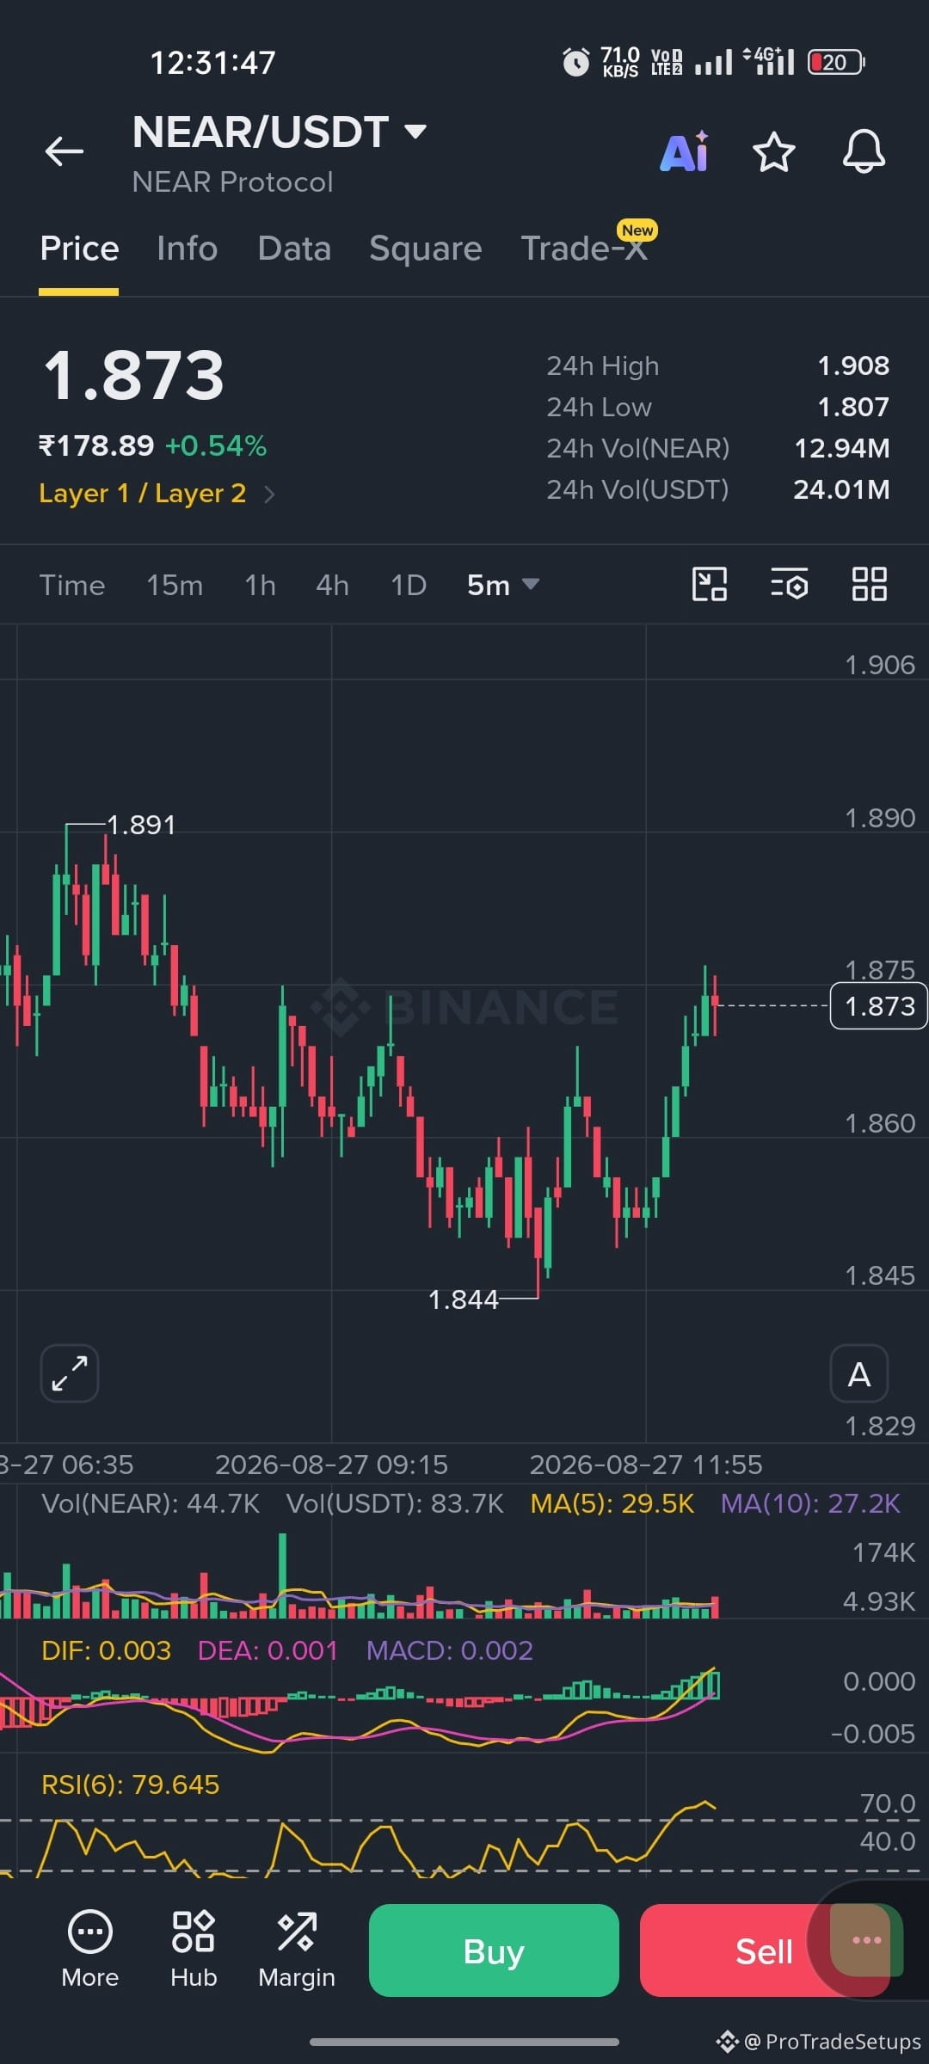Switch to the Info tab
Screen dimensions: 929x2064
coord(188,249)
